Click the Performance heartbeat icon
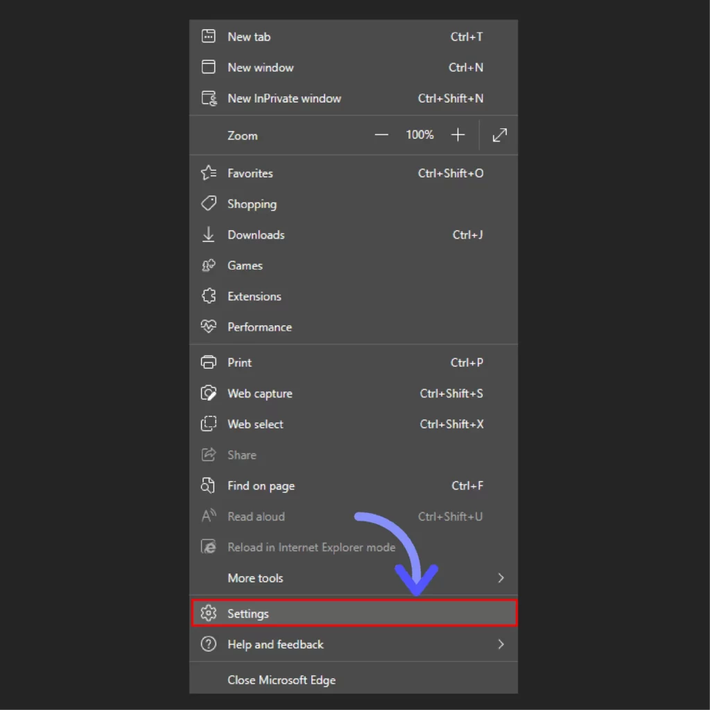Screen dimensions: 710x710 pos(208,327)
